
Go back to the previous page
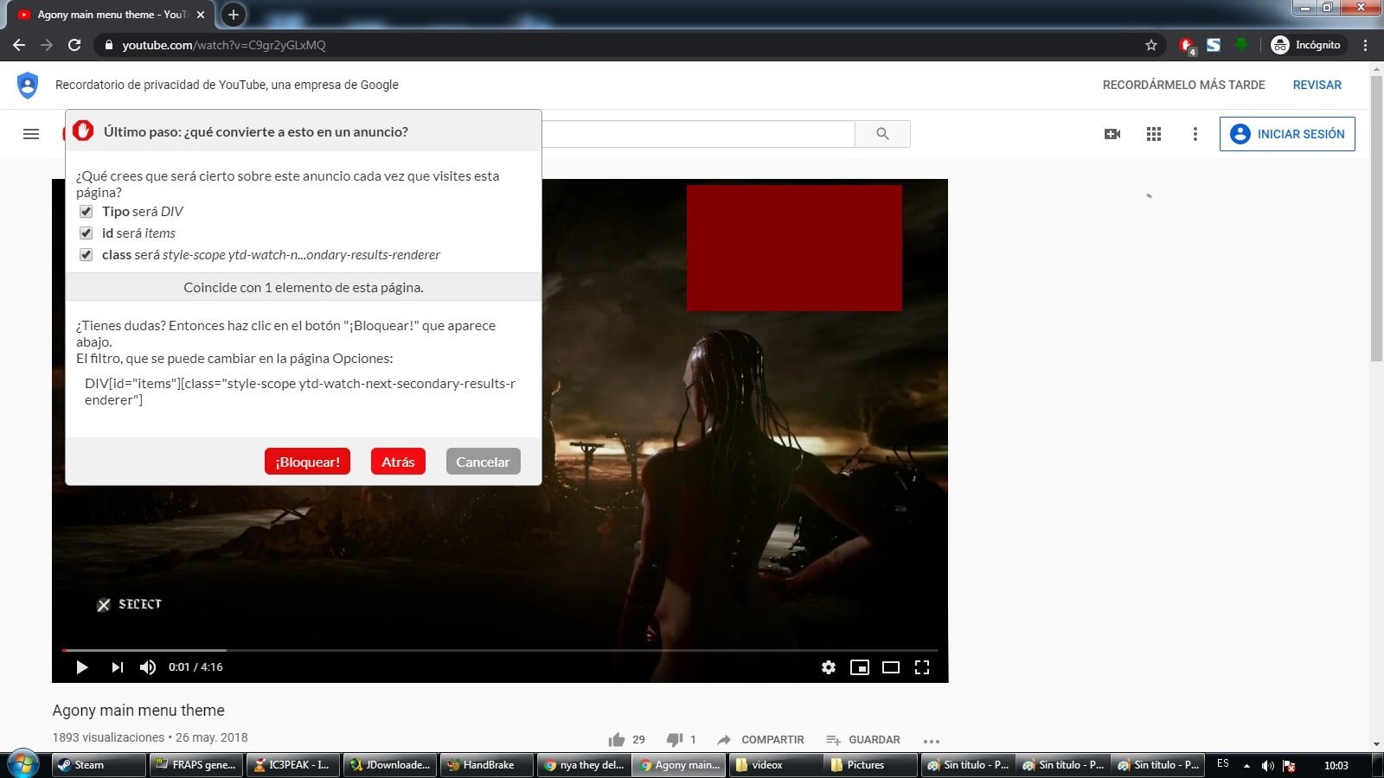pyautogui.click(x=19, y=45)
